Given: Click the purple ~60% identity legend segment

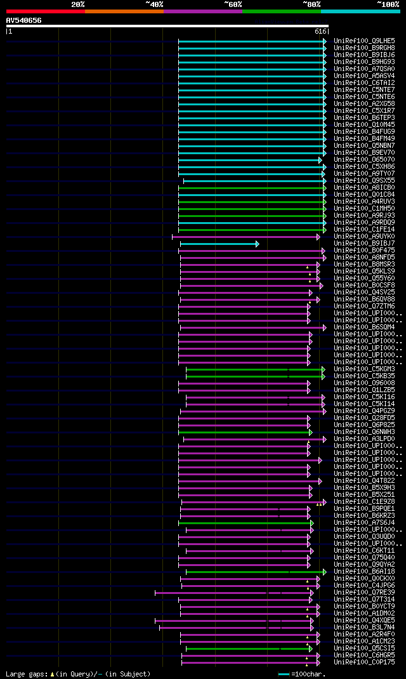Looking at the screenshot, I should coord(203,11).
